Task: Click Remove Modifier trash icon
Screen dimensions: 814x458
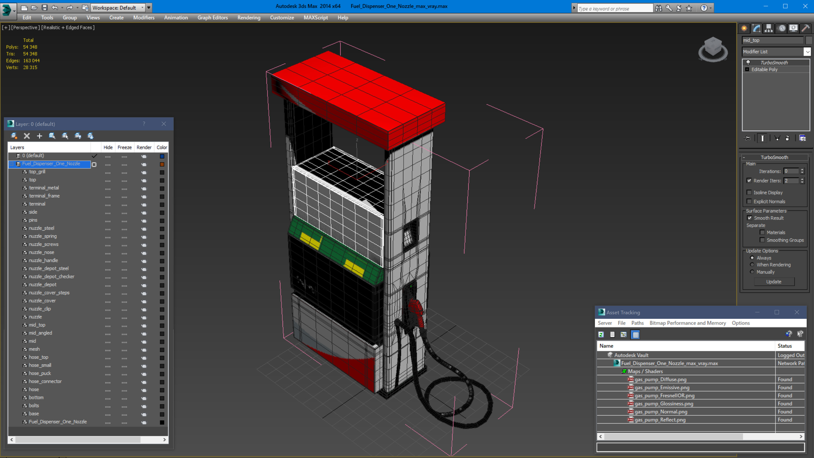Action: [787, 138]
